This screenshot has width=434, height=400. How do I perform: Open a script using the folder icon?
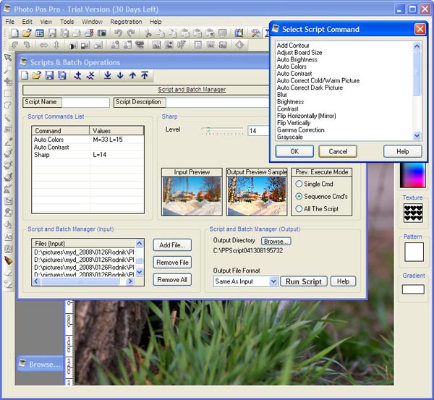click(x=37, y=75)
